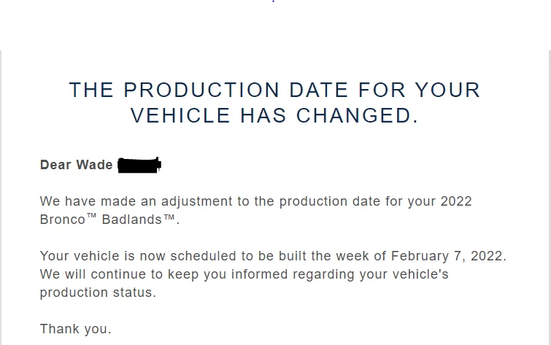Click the words "production date for your"
Image resolution: width=551 pixels, height=345 pixels.
[358, 201]
